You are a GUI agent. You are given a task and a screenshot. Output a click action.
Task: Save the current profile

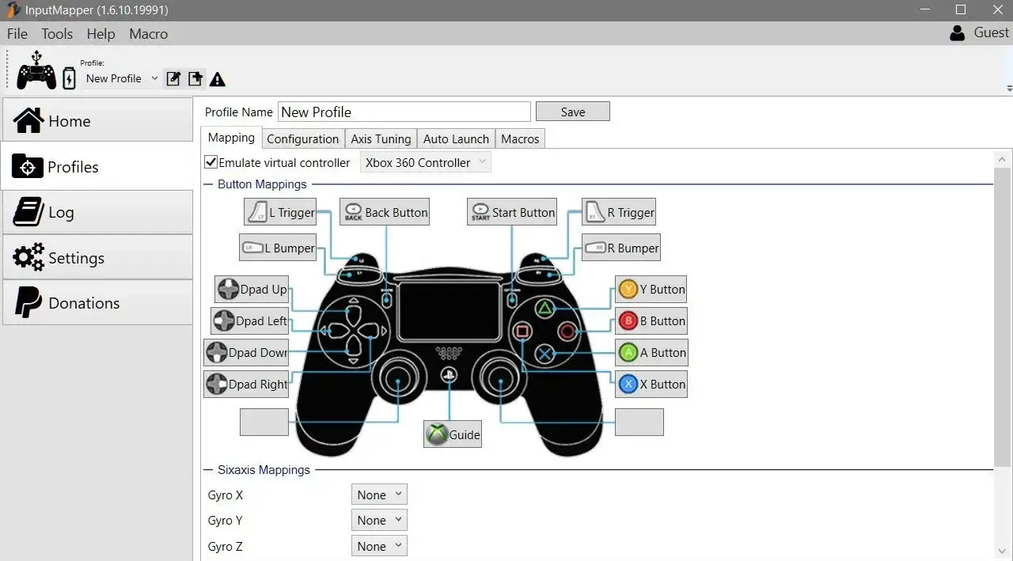(572, 111)
